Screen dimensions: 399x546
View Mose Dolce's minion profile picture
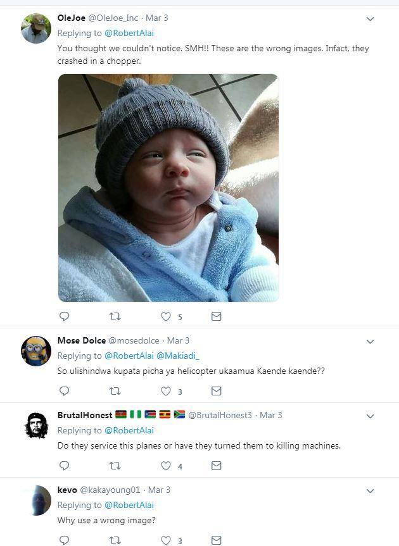(36, 351)
